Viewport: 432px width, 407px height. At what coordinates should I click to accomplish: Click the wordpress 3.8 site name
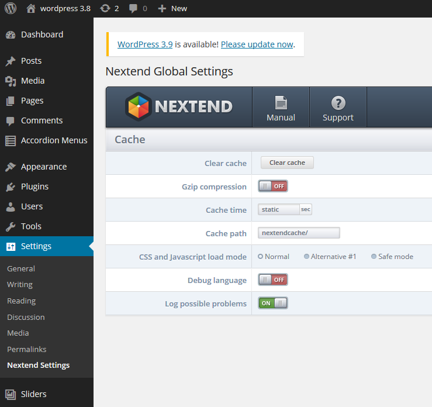click(65, 9)
